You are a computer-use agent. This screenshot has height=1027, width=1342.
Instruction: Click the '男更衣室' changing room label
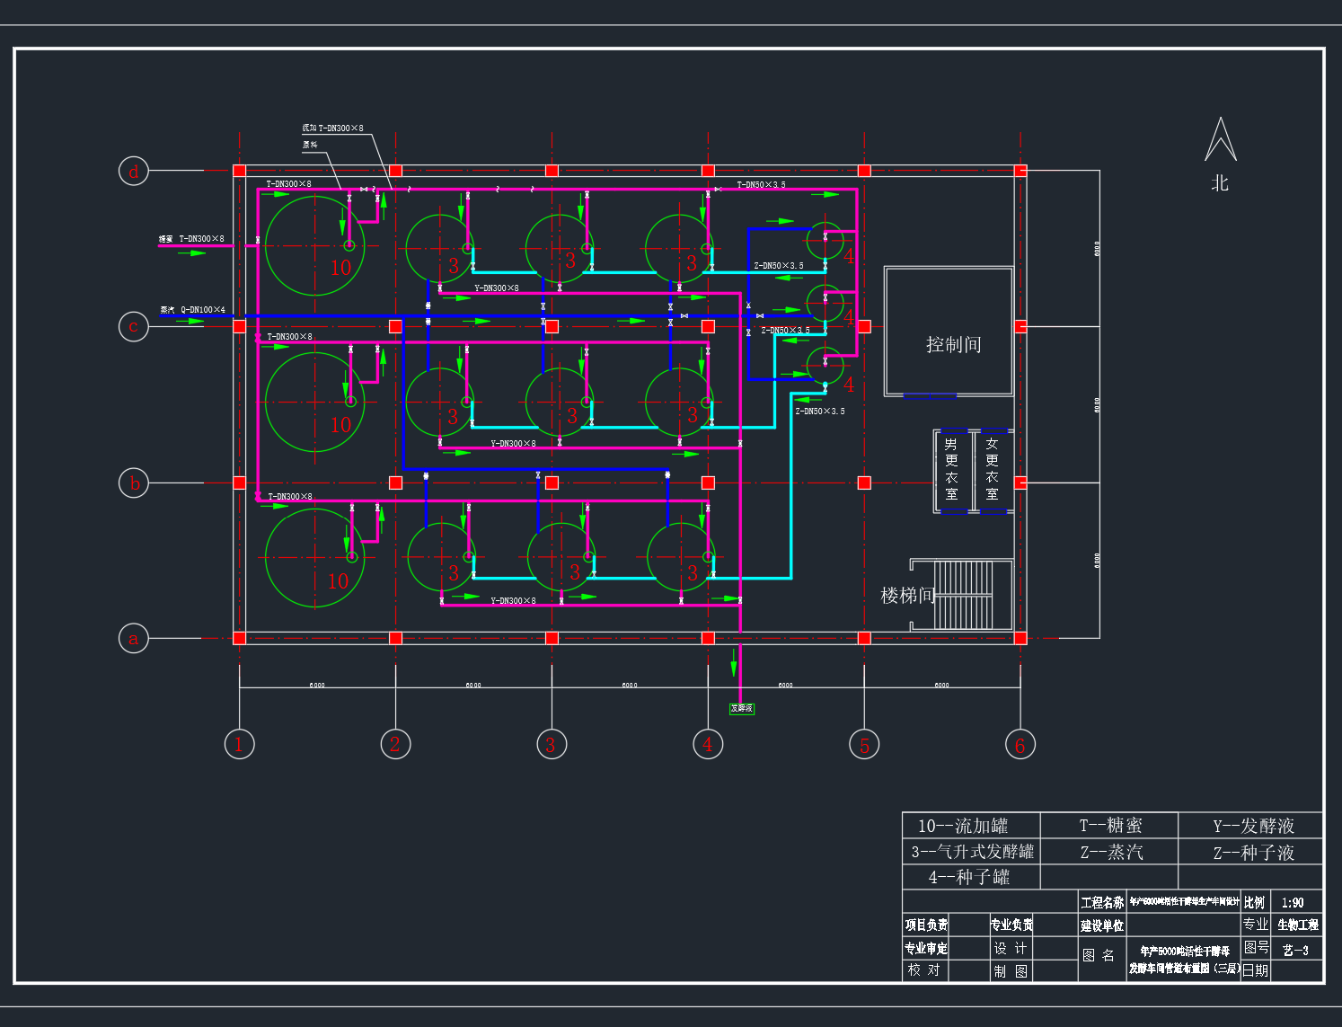click(951, 469)
